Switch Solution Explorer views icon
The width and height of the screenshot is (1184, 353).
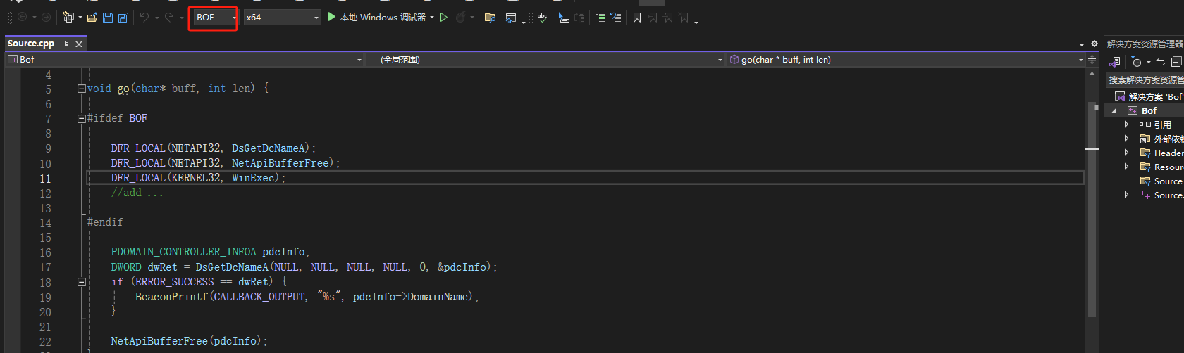coord(1116,62)
